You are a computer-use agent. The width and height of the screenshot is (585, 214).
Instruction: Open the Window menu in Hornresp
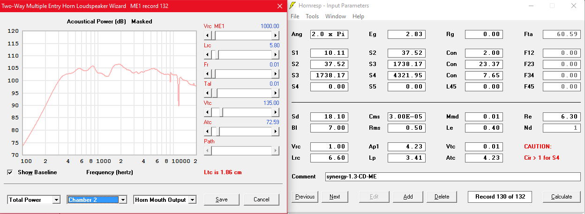tap(336, 16)
